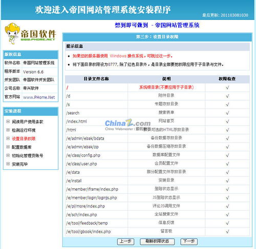The height and width of the screenshot is (249, 256).
Task: Click the checkmark in the /e/admin/ebak/zip row
Action: click(227, 147)
